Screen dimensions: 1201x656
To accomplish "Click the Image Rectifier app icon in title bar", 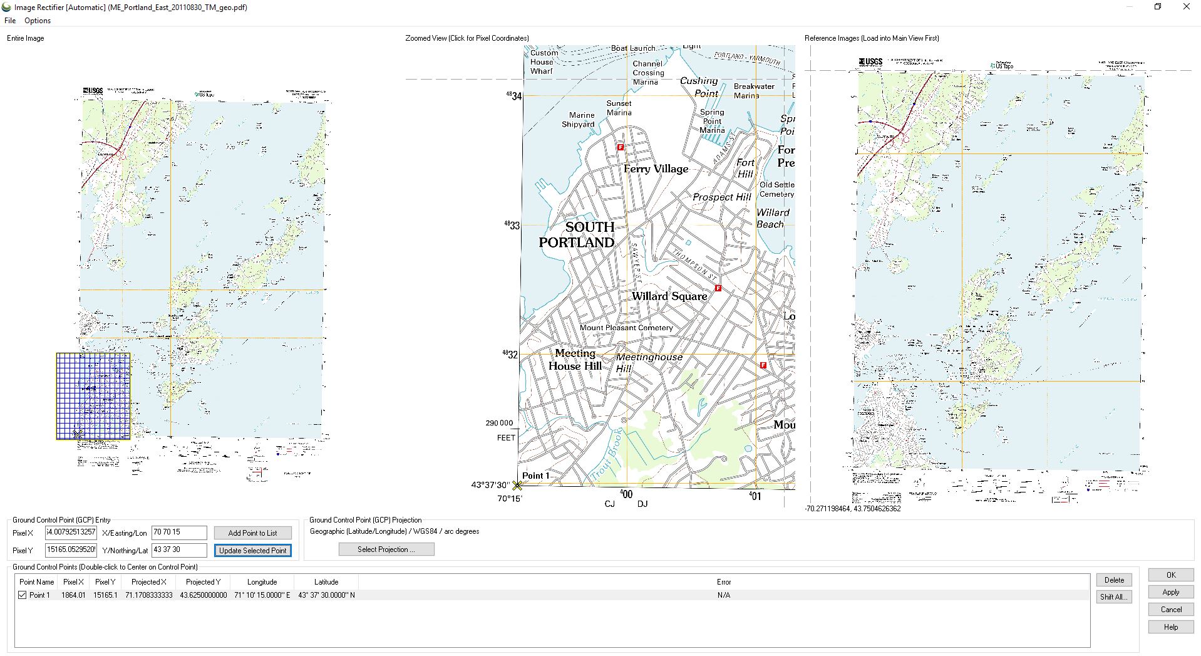I will click(6, 8).
